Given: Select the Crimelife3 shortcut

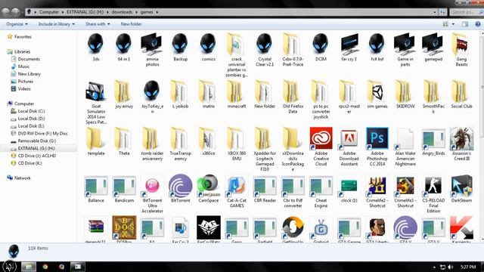Looking at the screenshot, I should (x=405, y=185).
